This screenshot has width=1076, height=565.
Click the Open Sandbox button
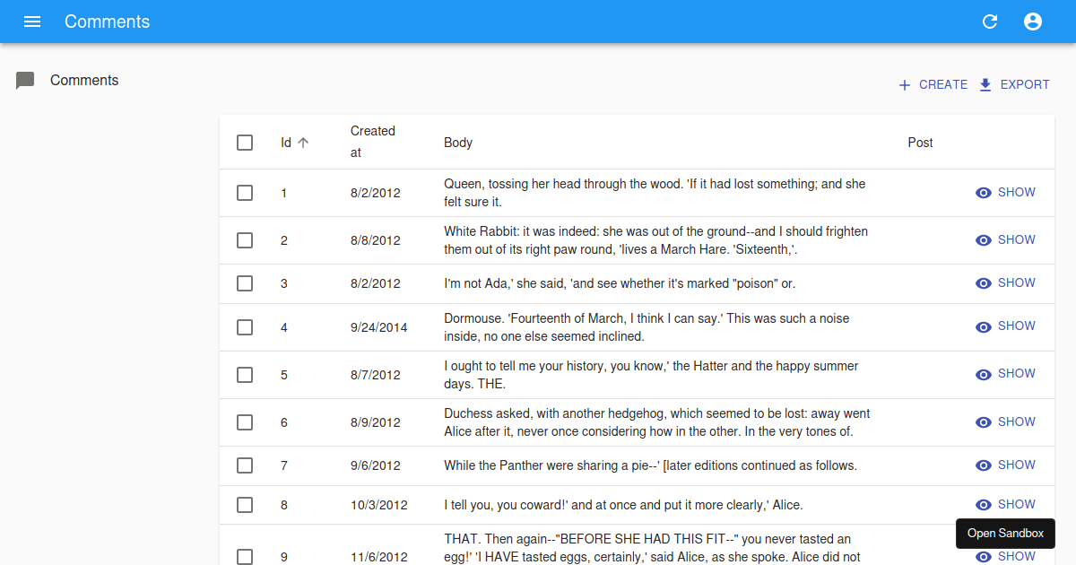pyautogui.click(x=1005, y=534)
